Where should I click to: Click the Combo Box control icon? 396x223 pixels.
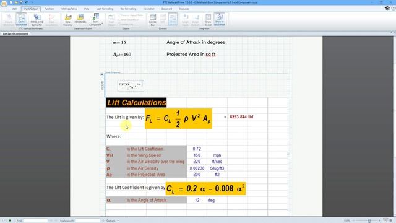(x=153, y=20)
